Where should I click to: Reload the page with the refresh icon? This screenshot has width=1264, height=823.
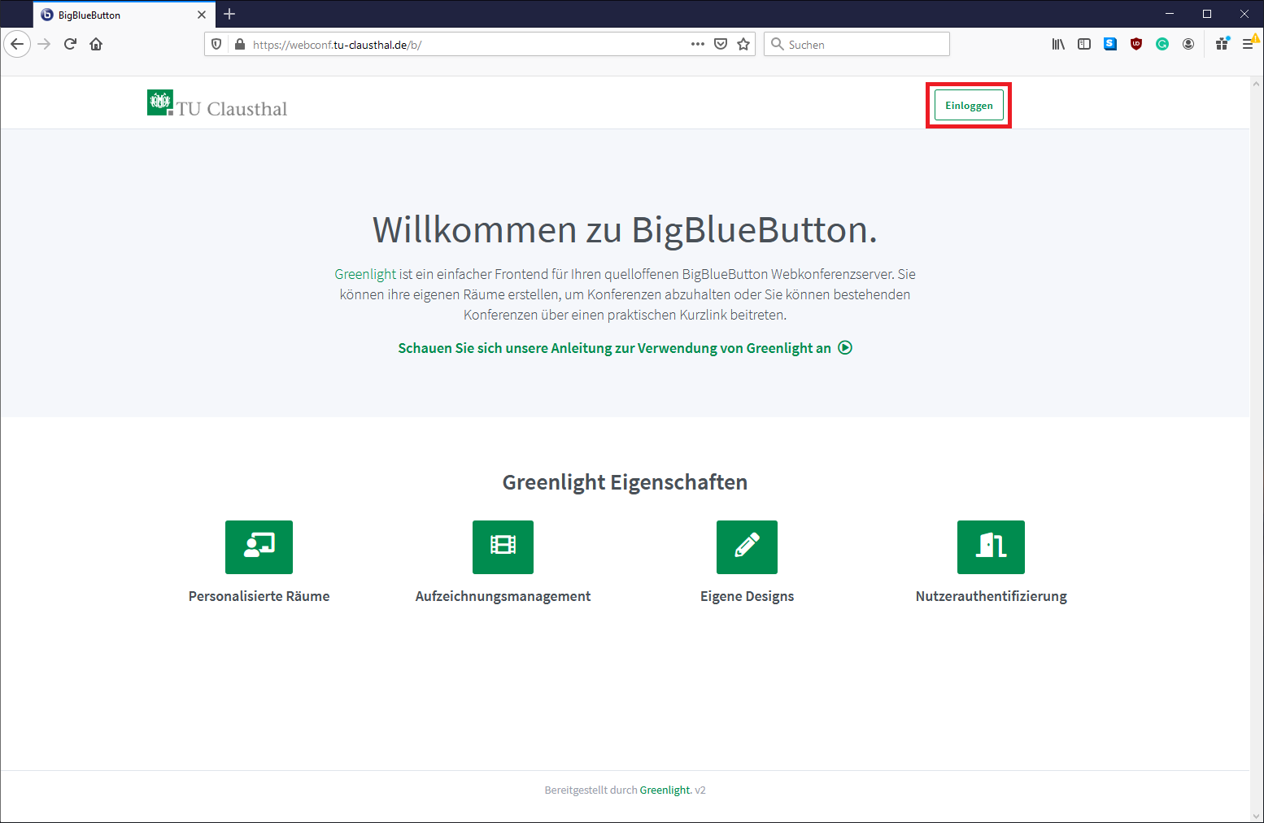point(70,44)
